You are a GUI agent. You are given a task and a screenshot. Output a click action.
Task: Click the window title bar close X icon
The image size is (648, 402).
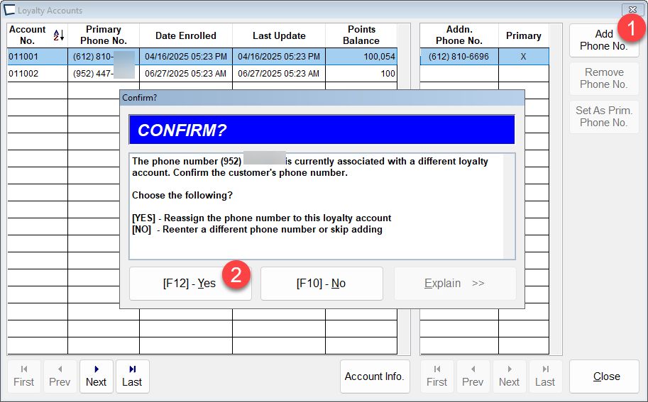tap(630, 10)
